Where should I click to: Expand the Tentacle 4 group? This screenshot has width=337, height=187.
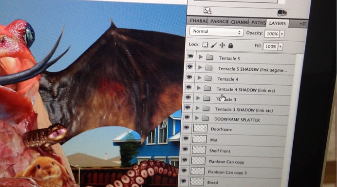click(199, 78)
